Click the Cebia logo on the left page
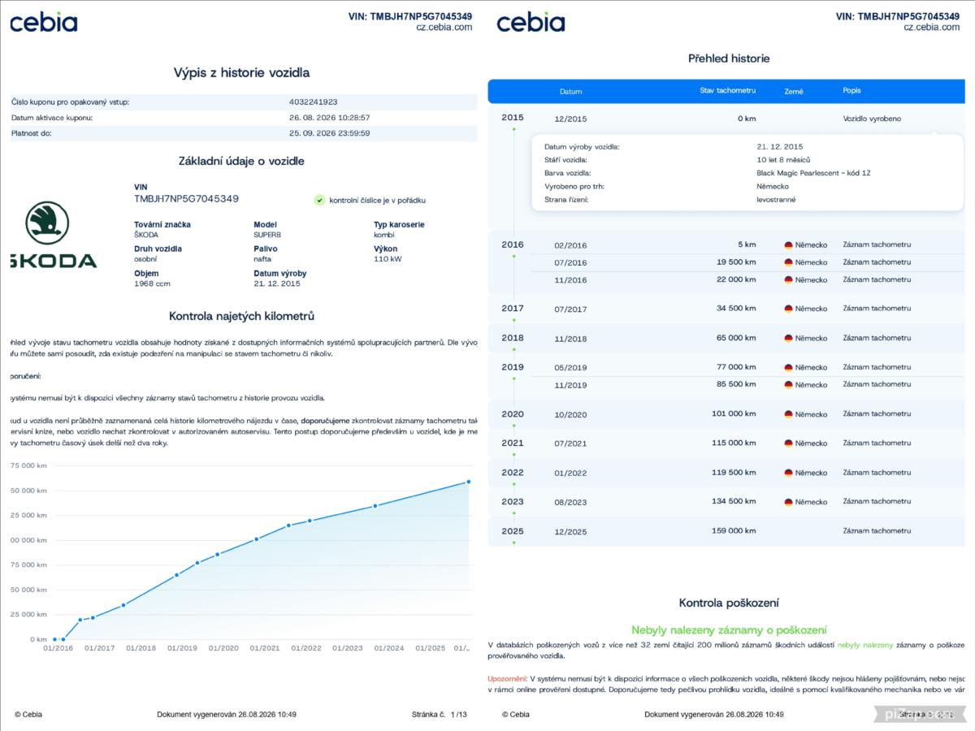The width and height of the screenshot is (975, 731). click(x=44, y=23)
